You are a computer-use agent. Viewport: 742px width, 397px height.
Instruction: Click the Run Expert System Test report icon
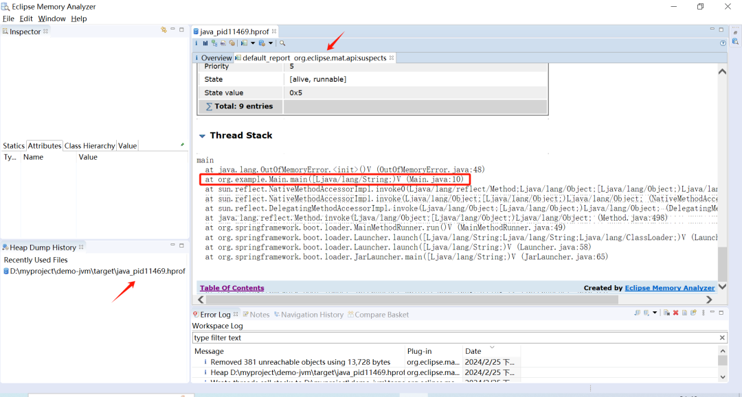244,43
